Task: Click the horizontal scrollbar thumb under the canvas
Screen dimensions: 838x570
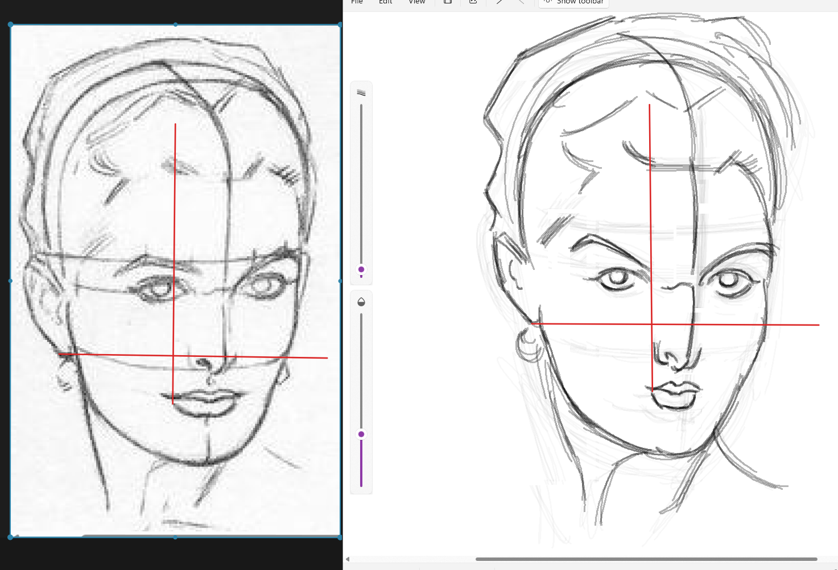Action: pyautogui.click(x=646, y=559)
